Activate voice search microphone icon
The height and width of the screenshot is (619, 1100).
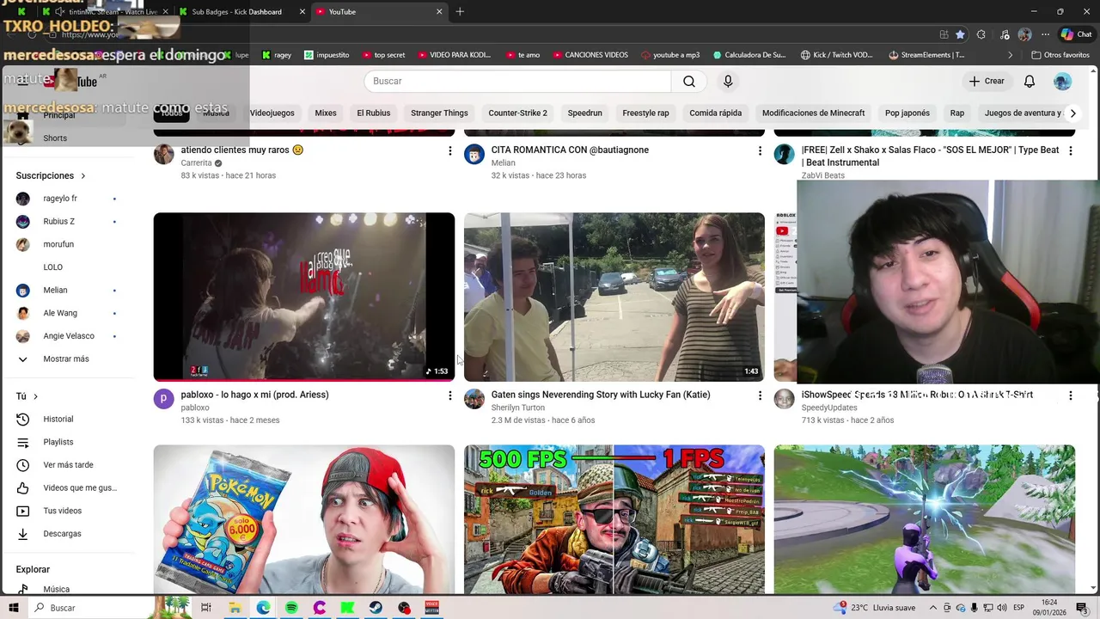tap(728, 81)
